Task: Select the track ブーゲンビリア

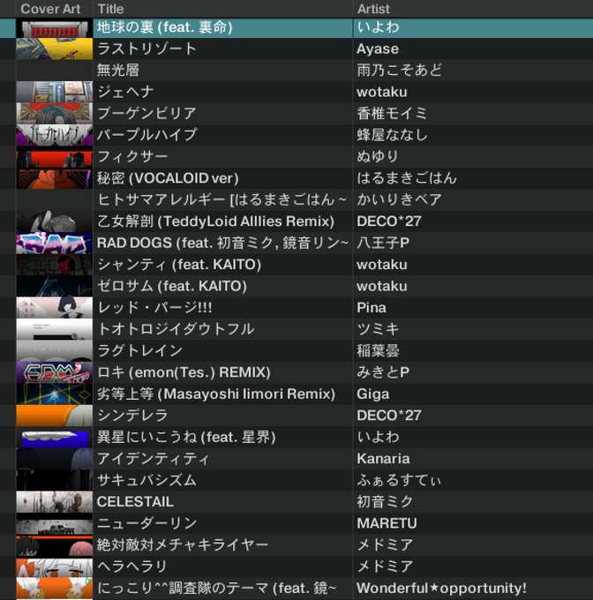Action: [x=146, y=113]
